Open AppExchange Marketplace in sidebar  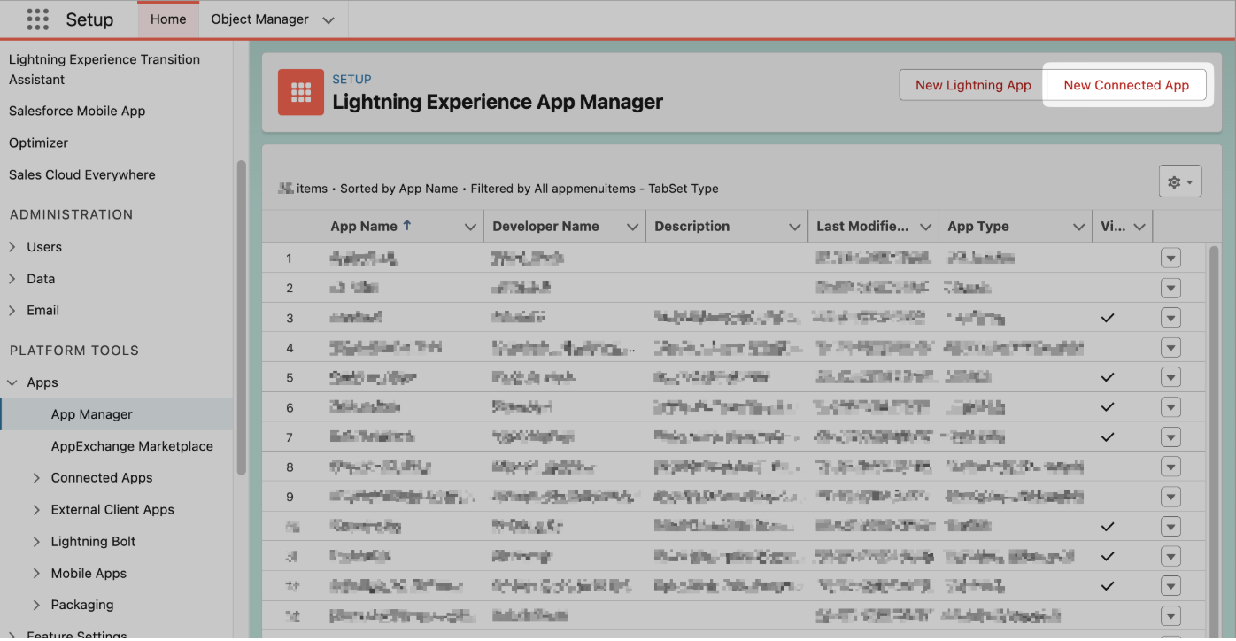(132, 446)
